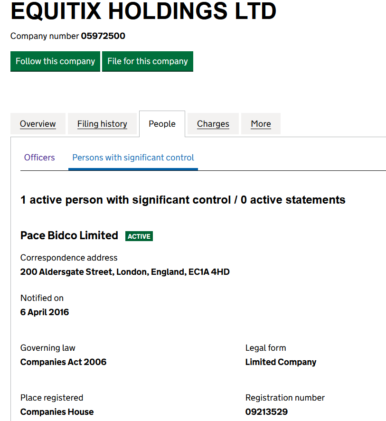This screenshot has height=421, width=386.
Task: Go to the Charges tab
Action: point(213,124)
